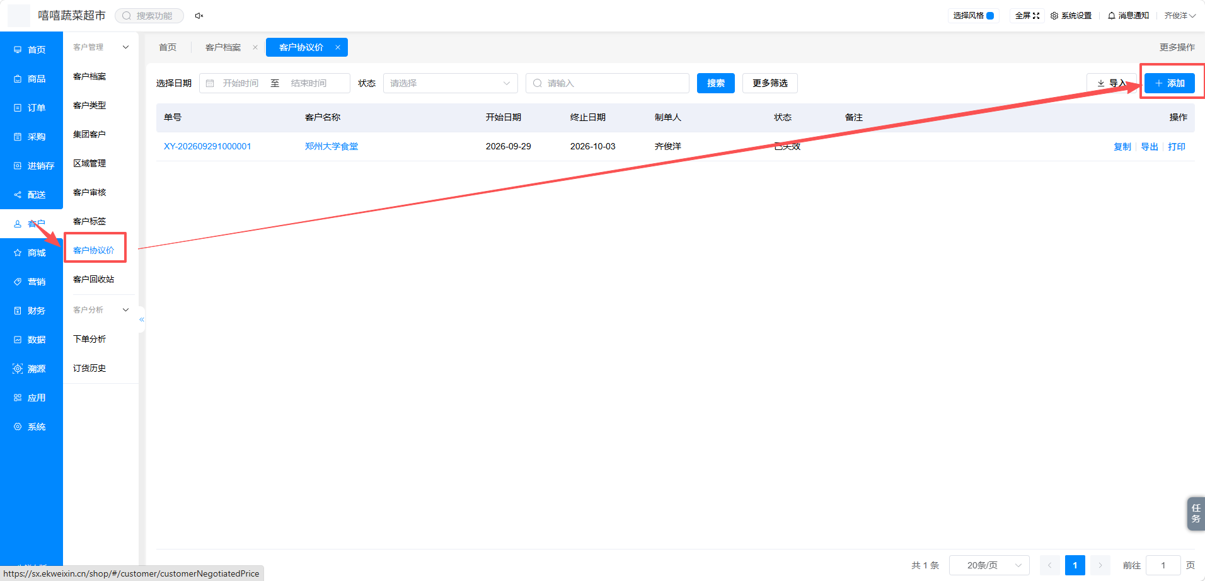Open the 数据 sidebar section
This screenshot has height=581, width=1205.
[x=30, y=340]
